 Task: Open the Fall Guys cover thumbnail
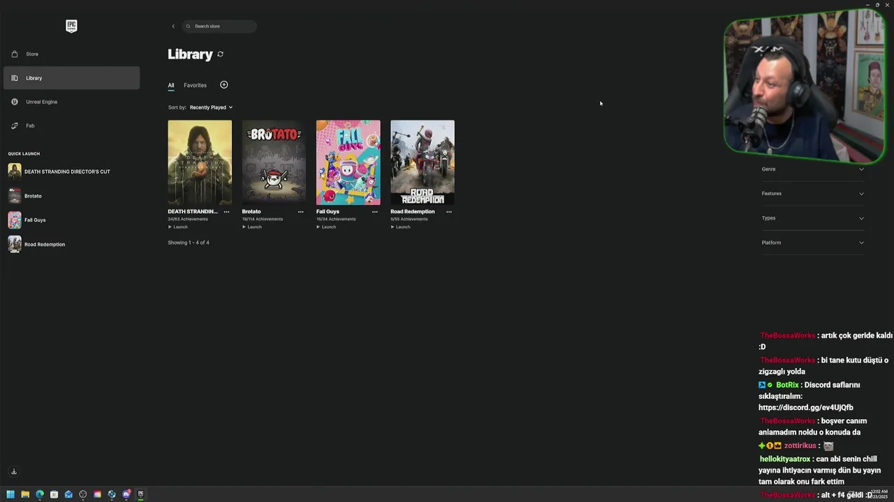[x=348, y=162]
